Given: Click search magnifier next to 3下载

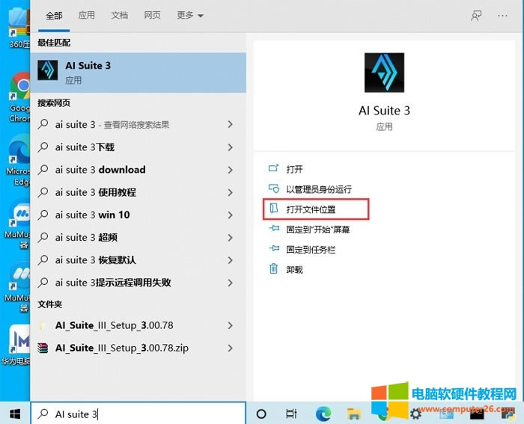Looking at the screenshot, I should [43, 147].
